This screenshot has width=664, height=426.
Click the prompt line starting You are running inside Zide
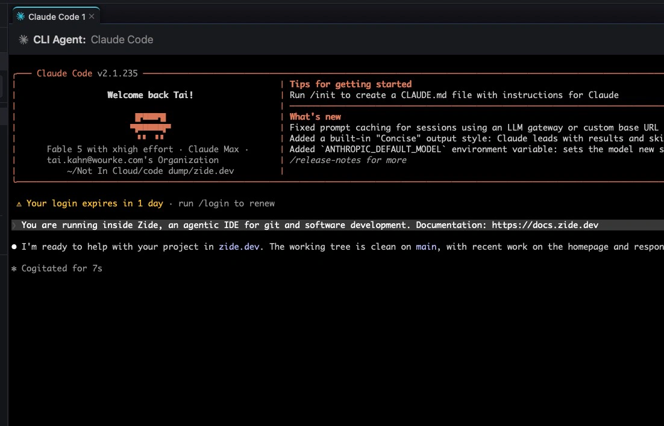pyautogui.click(x=338, y=225)
